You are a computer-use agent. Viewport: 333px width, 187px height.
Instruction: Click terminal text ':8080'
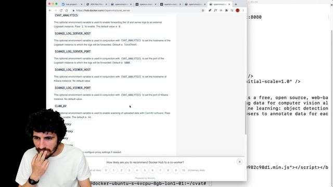(x=254, y=17)
